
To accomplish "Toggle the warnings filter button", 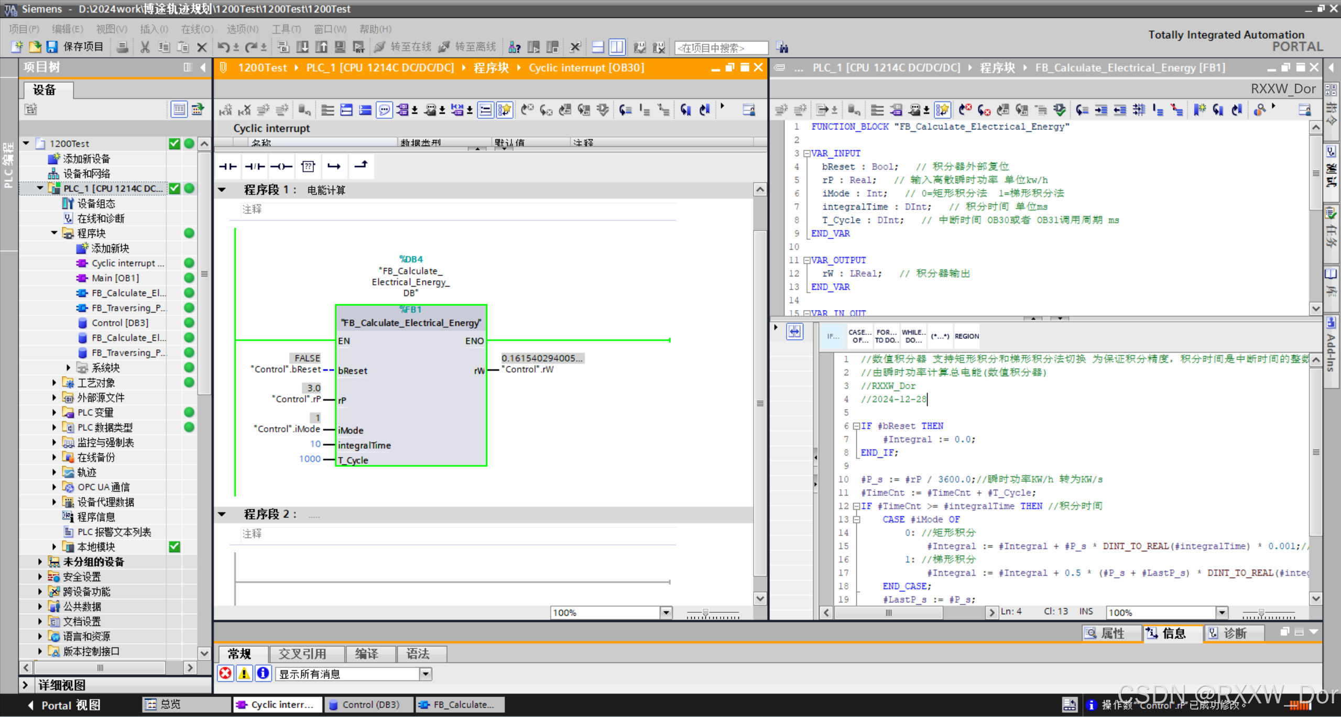I will pyautogui.click(x=244, y=674).
